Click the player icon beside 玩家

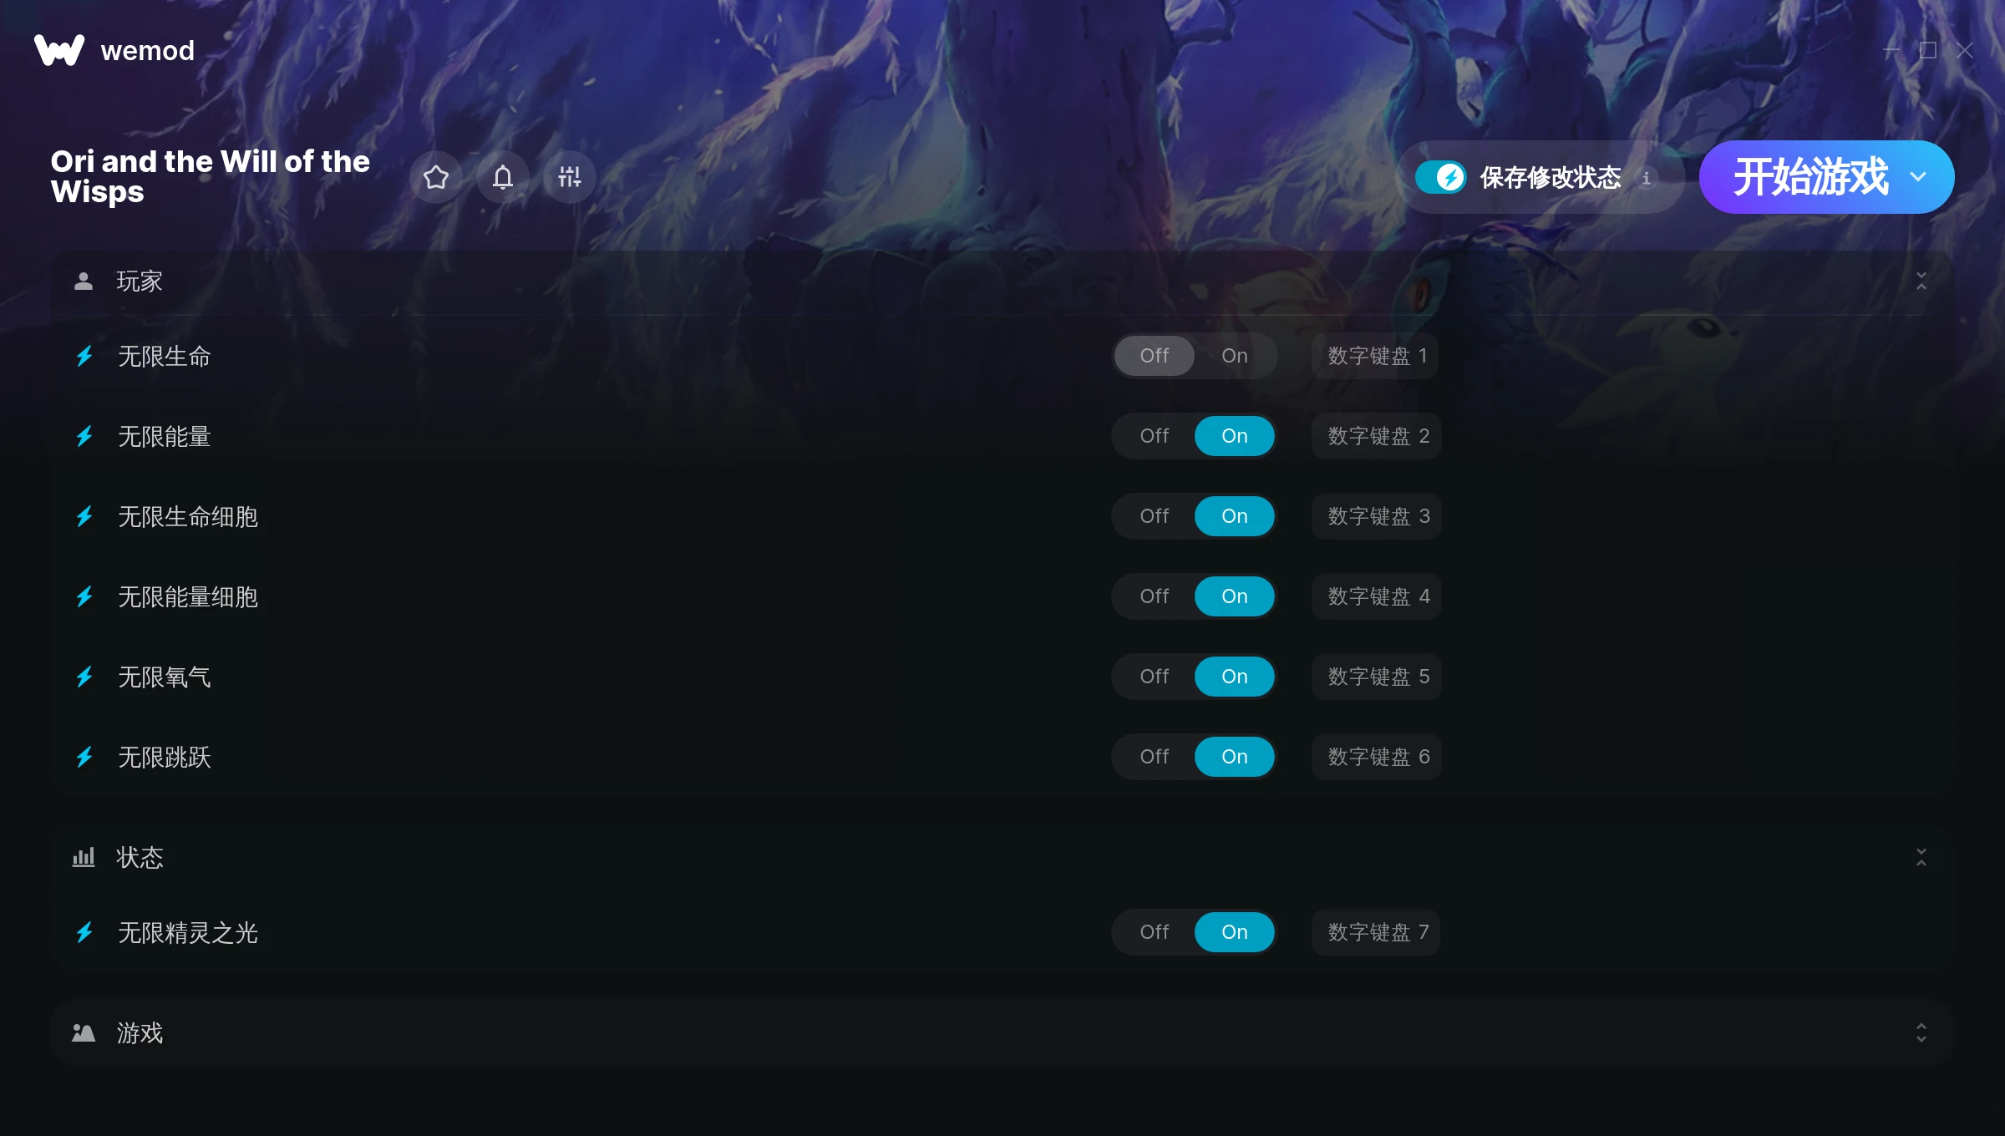click(84, 281)
